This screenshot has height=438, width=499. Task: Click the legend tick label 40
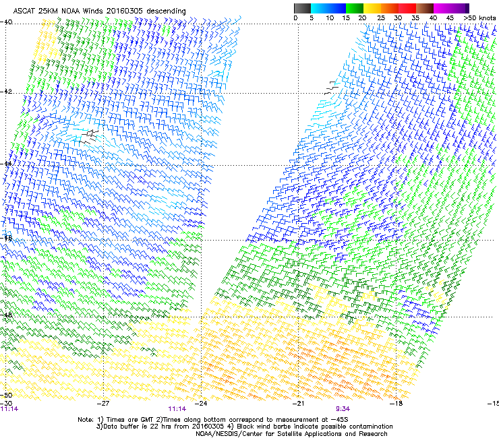click(x=433, y=18)
